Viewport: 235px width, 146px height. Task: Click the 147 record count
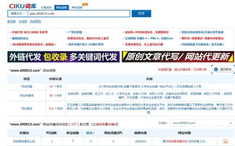point(74,124)
